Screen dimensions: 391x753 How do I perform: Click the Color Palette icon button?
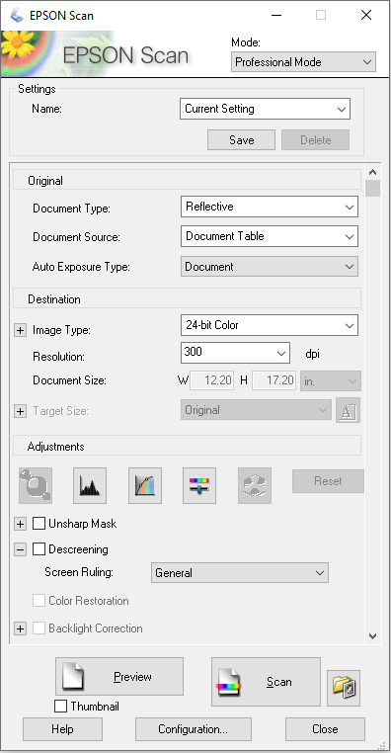point(255,485)
